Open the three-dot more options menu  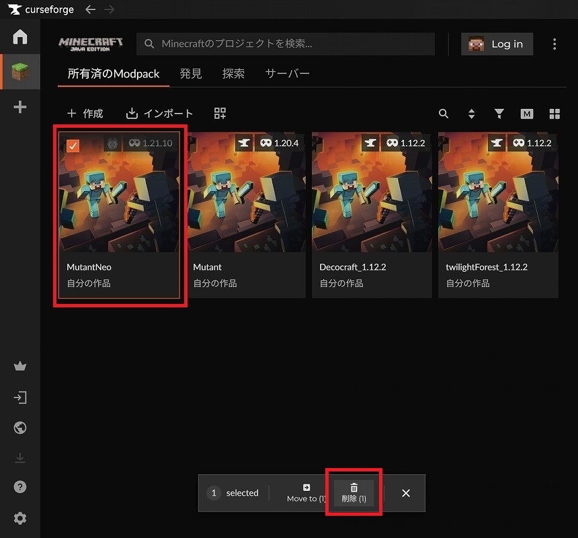(x=554, y=44)
